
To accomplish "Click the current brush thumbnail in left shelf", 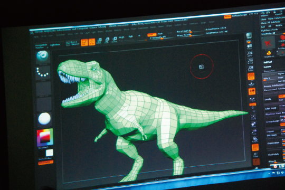I will [42, 56].
